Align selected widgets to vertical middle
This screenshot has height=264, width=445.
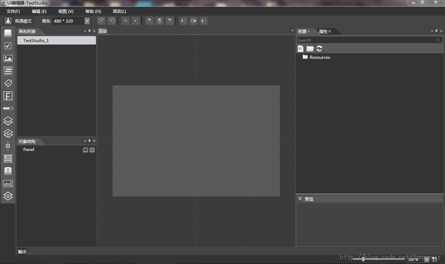pyautogui.click(x=194, y=21)
